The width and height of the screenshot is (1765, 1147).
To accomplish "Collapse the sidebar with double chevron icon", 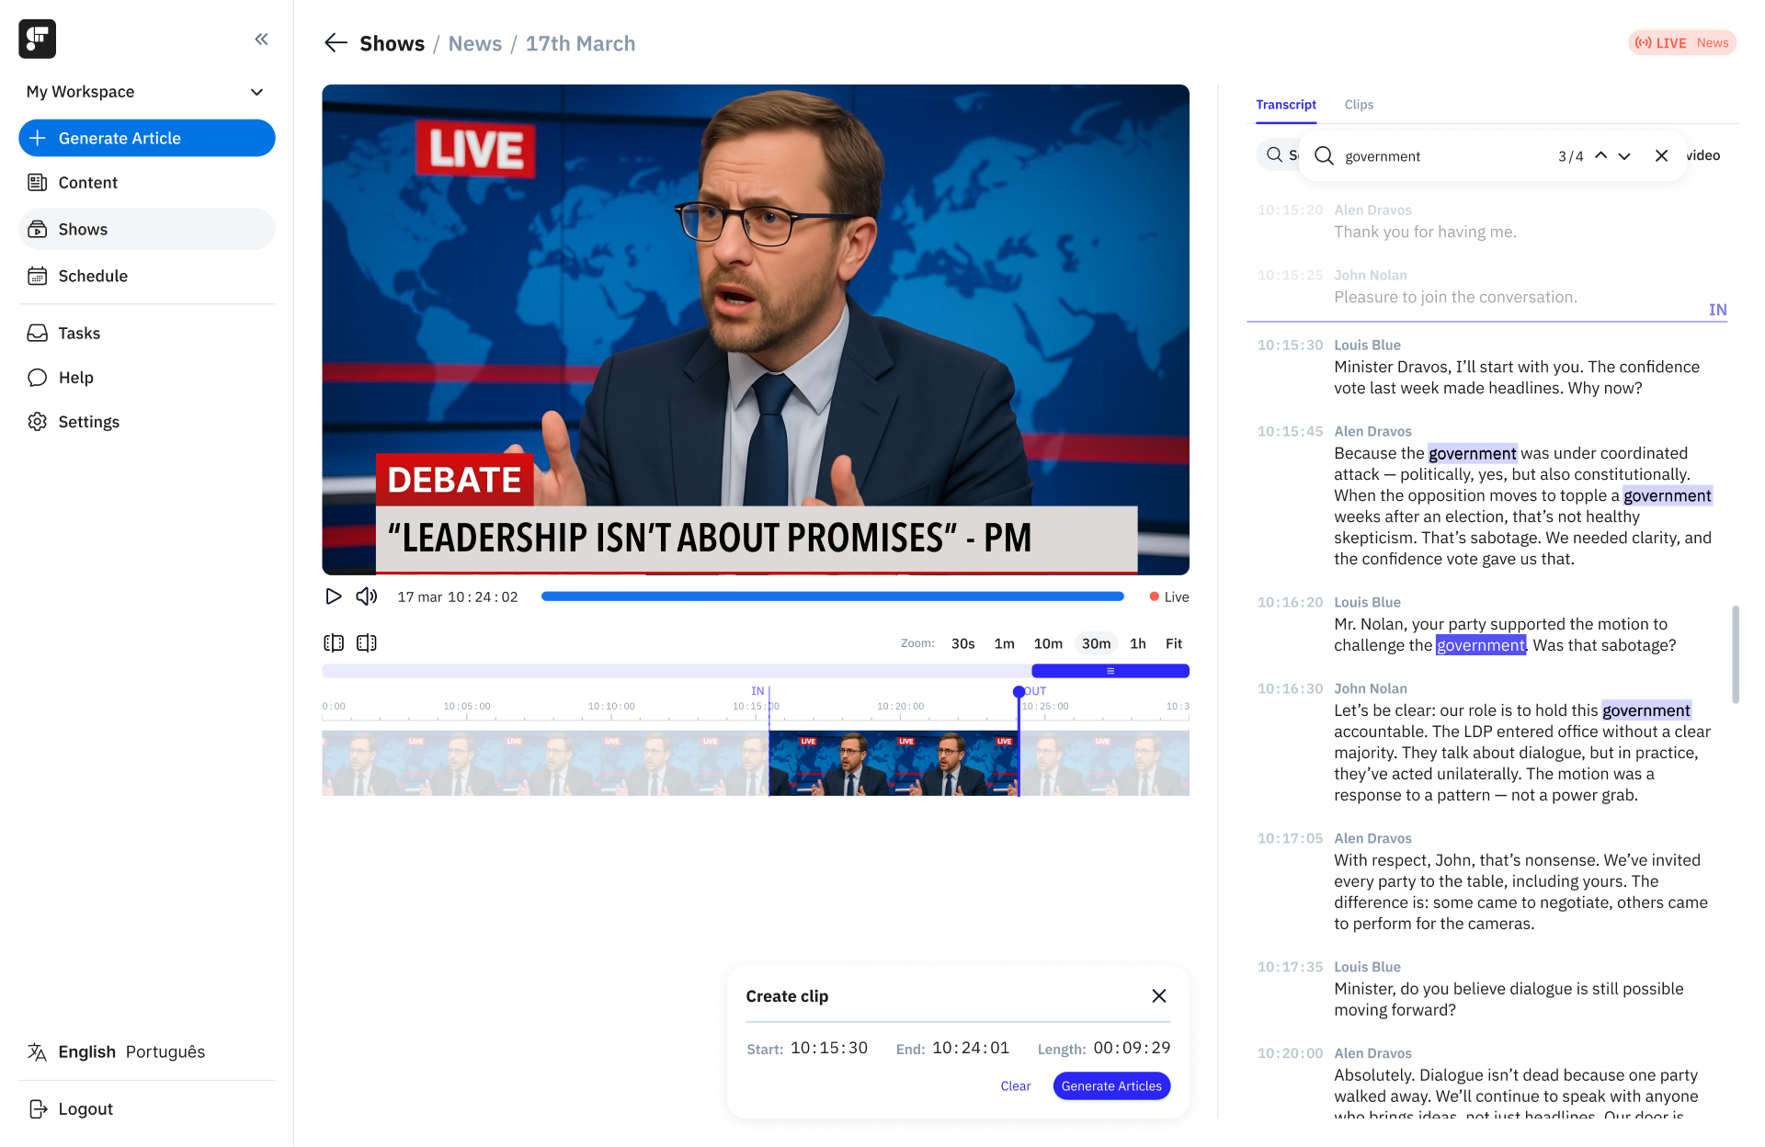I will [x=262, y=39].
